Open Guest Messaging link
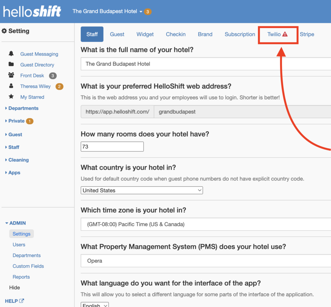This screenshot has height=307, width=331. [x=39, y=54]
